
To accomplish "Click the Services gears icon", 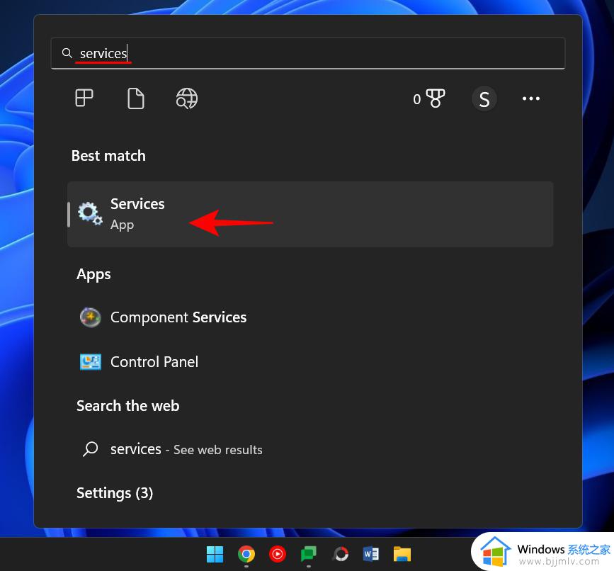I will [90, 214].
